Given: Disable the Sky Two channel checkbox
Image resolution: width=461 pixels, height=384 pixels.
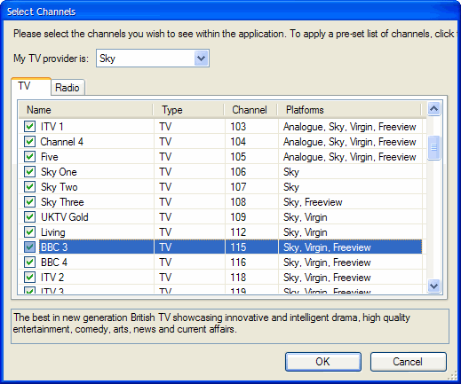Looking at the screenshot, I should coord(29,187).
